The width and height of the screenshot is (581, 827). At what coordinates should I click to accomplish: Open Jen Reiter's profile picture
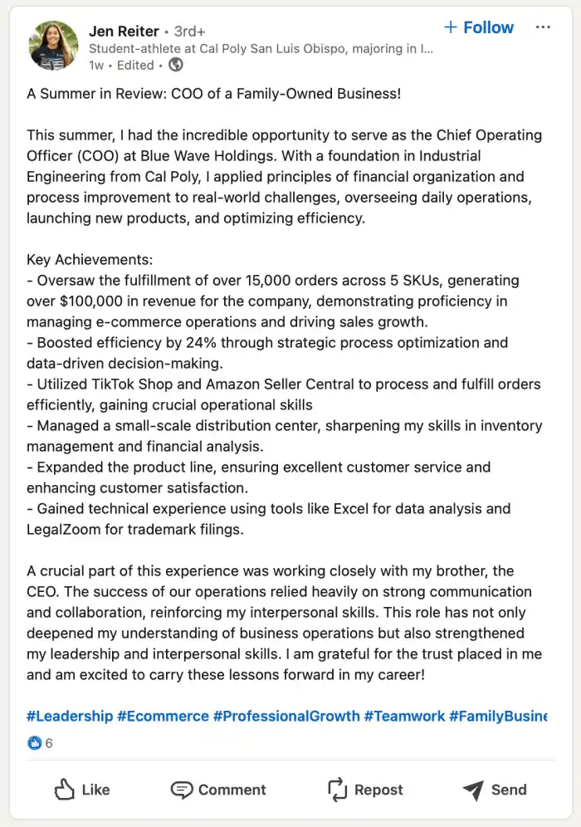pos(53,46)
